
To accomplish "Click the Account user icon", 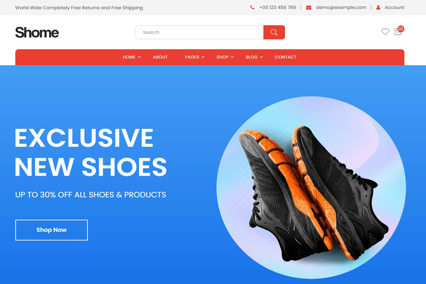I will click(378, 8).
